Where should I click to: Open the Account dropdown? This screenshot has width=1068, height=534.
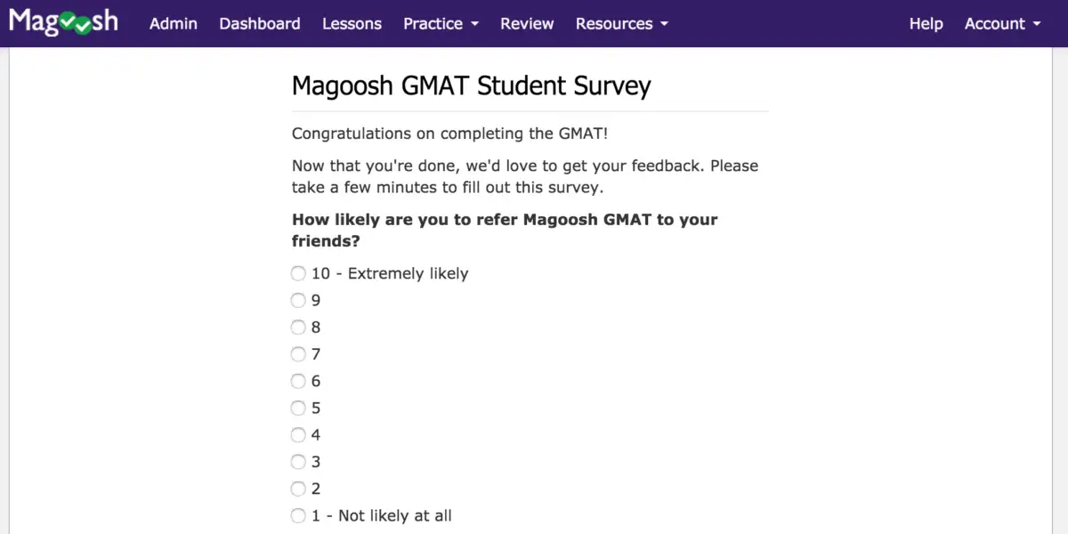pos(1001,24)
